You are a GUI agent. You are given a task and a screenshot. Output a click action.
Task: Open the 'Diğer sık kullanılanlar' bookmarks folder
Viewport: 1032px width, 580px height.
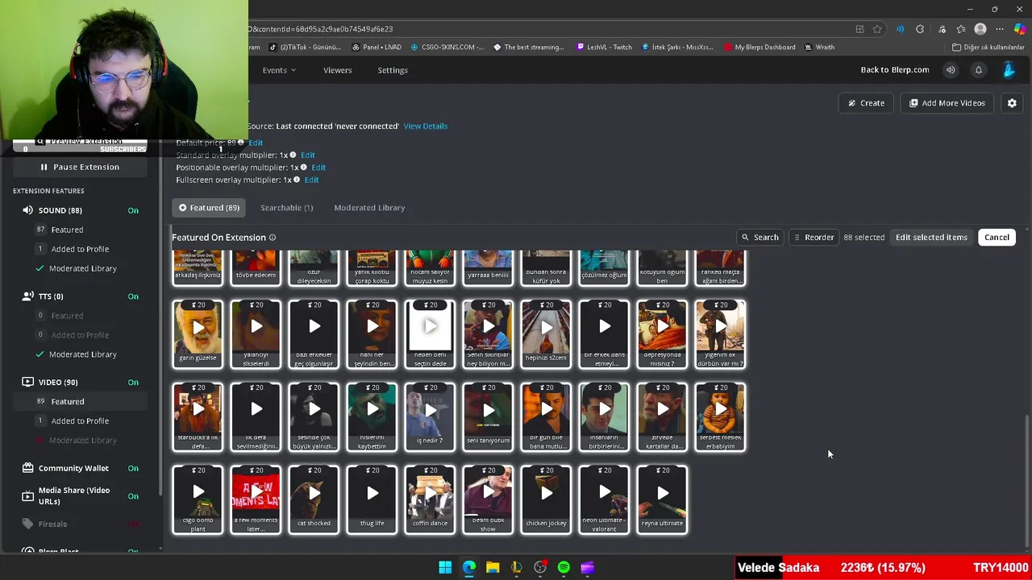(x=988, y=47)
